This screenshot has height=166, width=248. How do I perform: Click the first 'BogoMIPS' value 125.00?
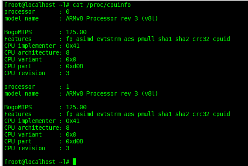click(x=76, y=32)
